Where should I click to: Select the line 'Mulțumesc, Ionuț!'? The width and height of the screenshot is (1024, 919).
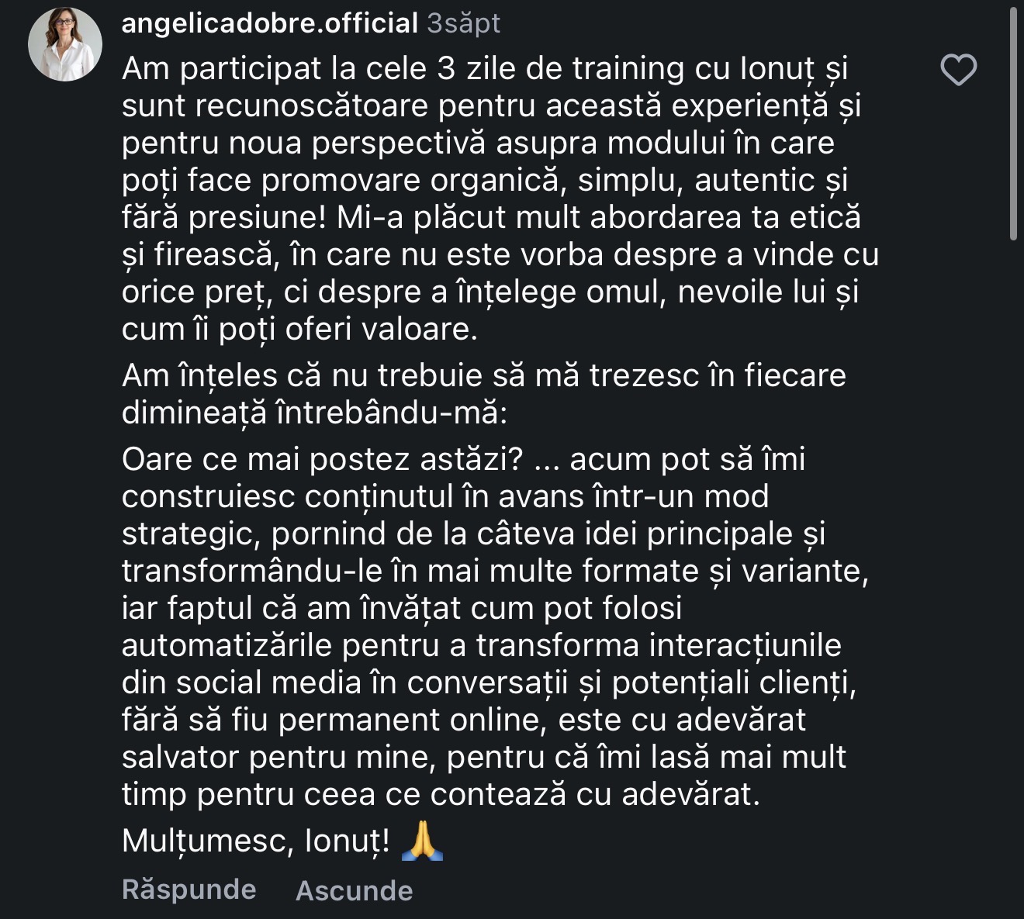256,841
